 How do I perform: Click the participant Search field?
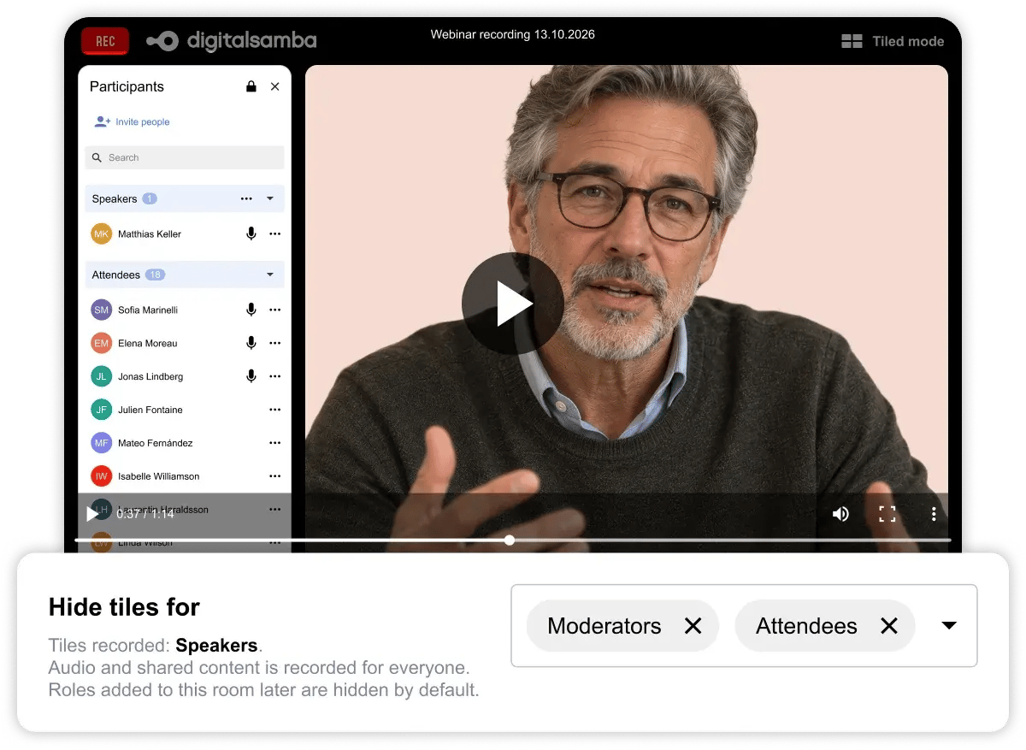[x=185, y=157]
